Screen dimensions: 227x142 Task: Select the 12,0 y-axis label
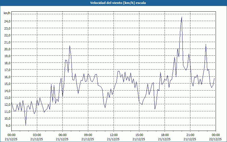coord(7,105)
